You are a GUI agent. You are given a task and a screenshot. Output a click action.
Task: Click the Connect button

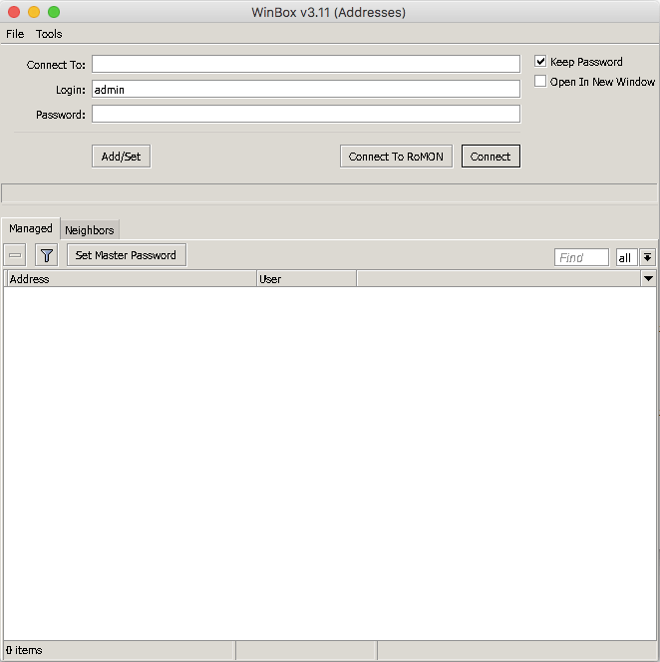pyautogui.click(x=491, y=157)
